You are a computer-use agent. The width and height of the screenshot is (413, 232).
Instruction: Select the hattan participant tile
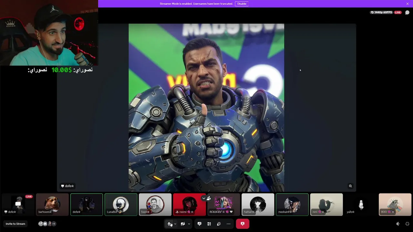click(258, 205)
